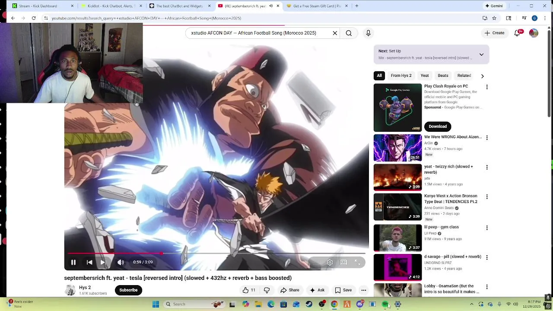This screenshot has width=553, height=311.
Task: Run search with the magnifier button
Action: pyautogui.click(x=349, y=33)
